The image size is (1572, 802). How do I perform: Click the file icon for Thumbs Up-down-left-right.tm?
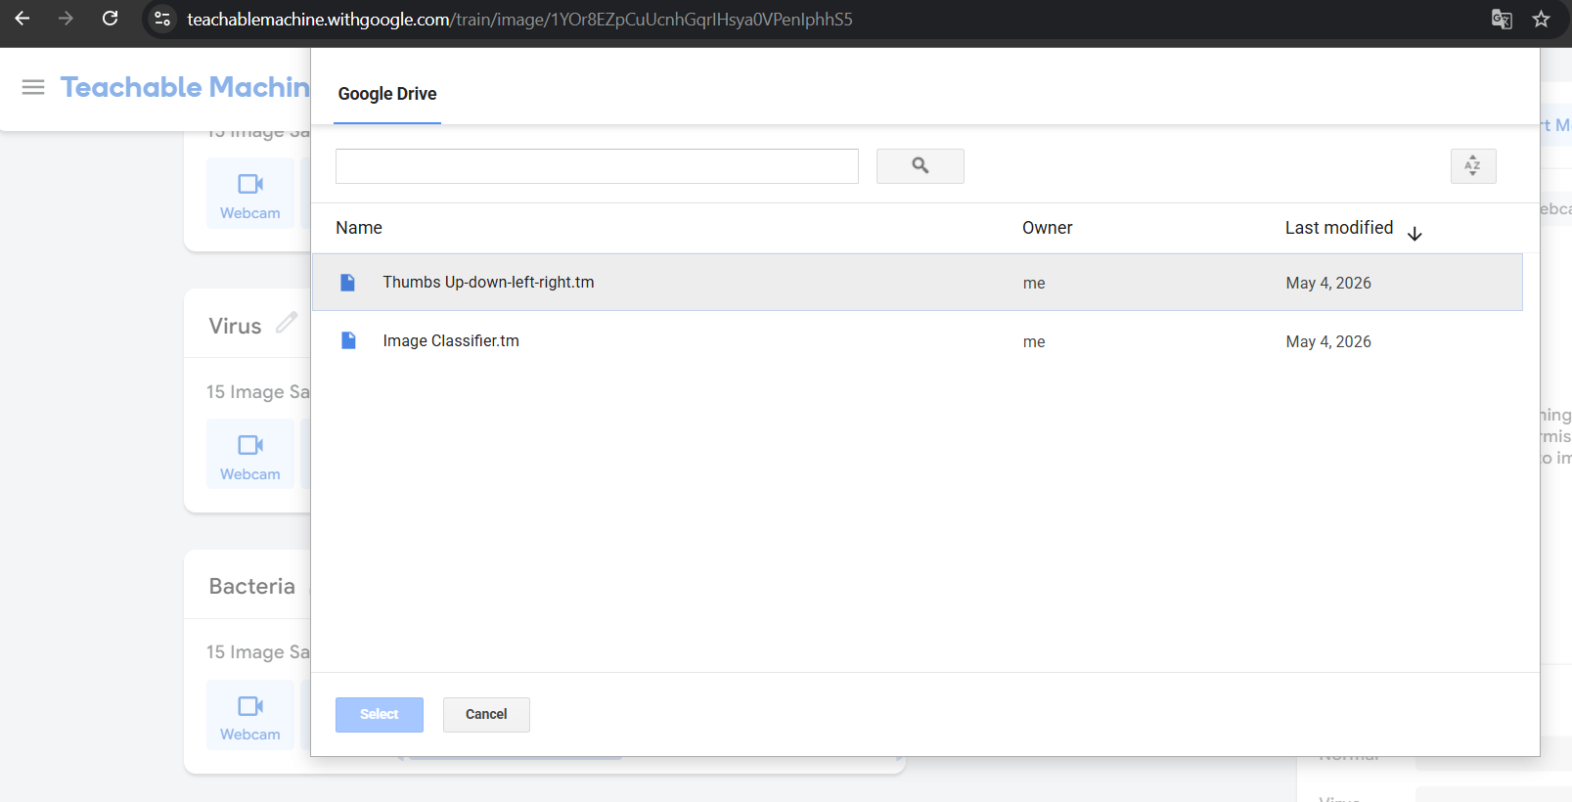347,283
